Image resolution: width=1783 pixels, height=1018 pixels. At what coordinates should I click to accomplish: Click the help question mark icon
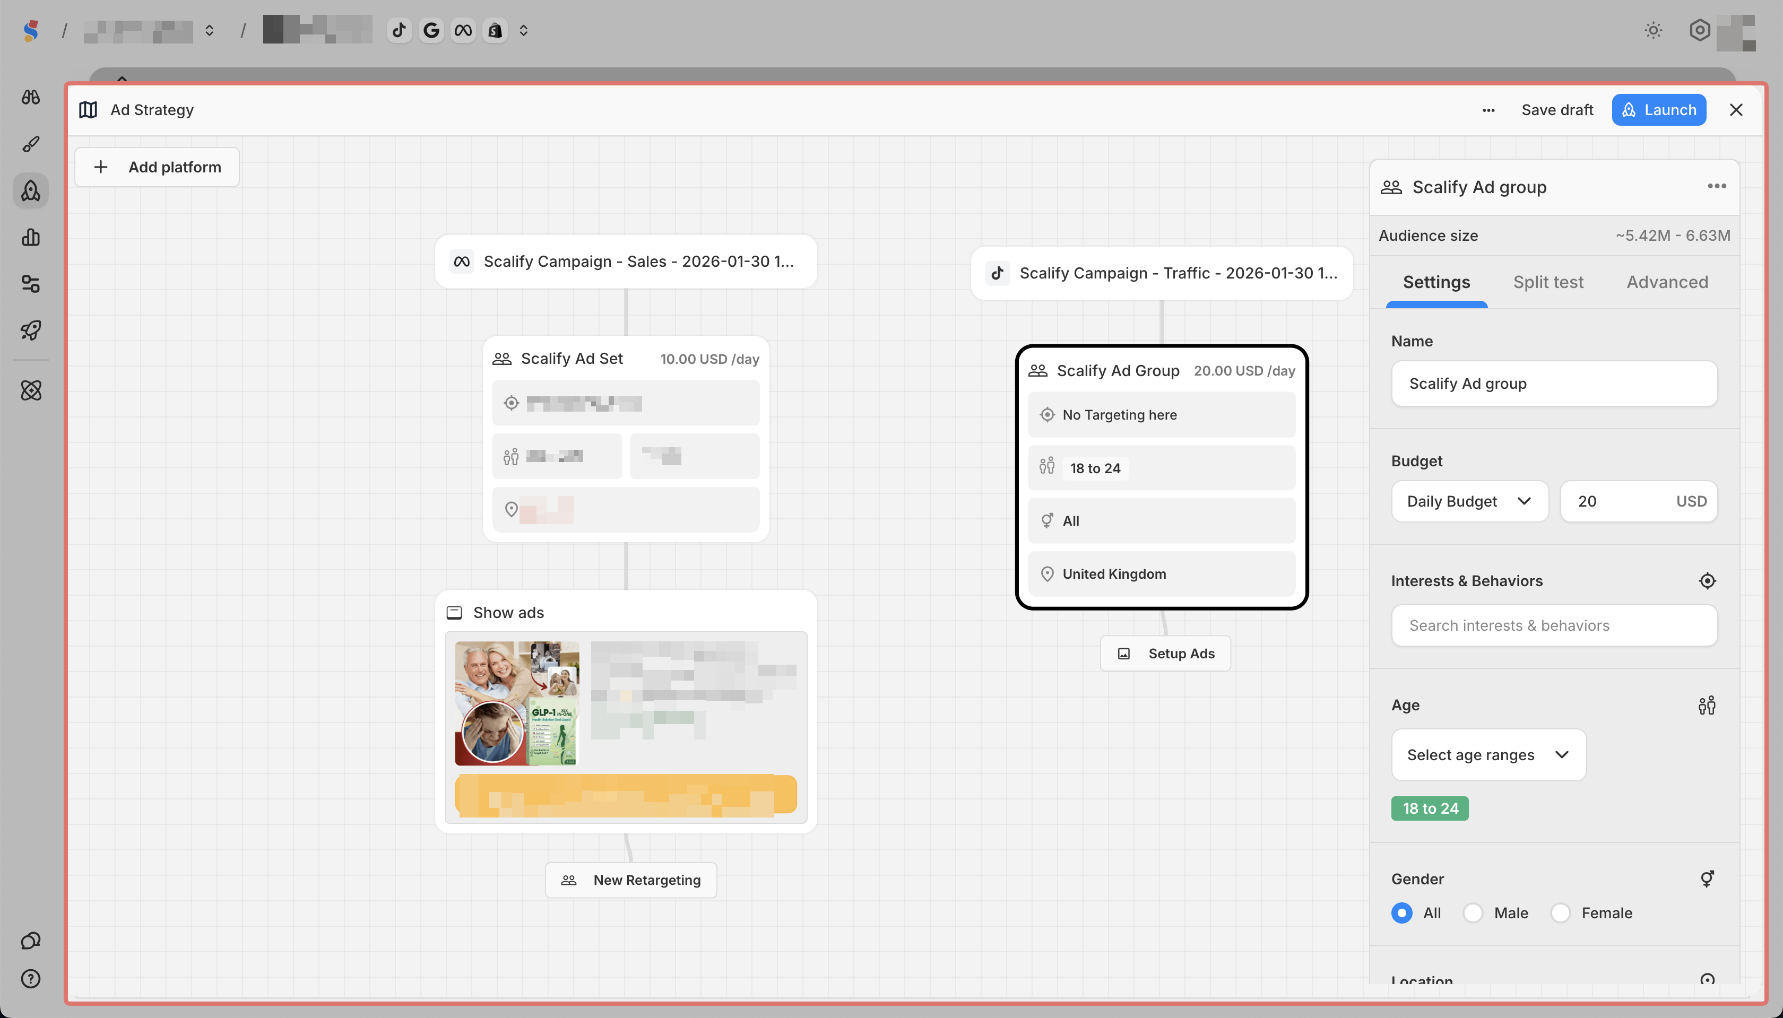31,979
